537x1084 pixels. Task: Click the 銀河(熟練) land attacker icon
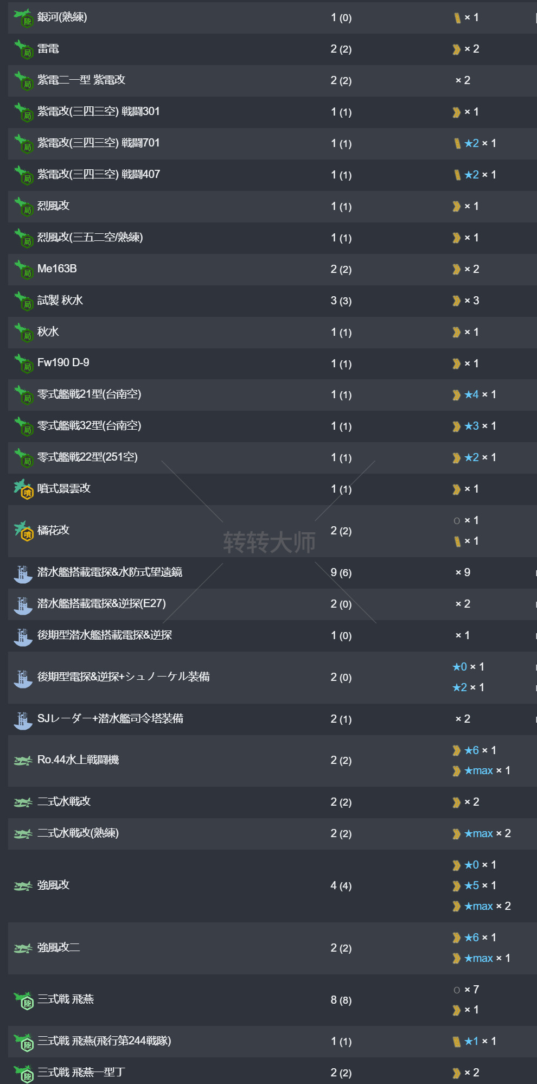[x=23, y=17]
